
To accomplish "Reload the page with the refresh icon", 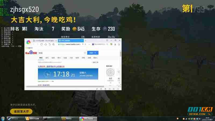I will 42,44.
